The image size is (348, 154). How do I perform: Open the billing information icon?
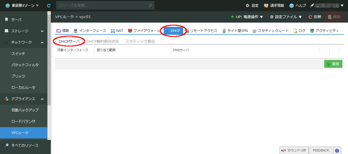(x=266, y=6)
